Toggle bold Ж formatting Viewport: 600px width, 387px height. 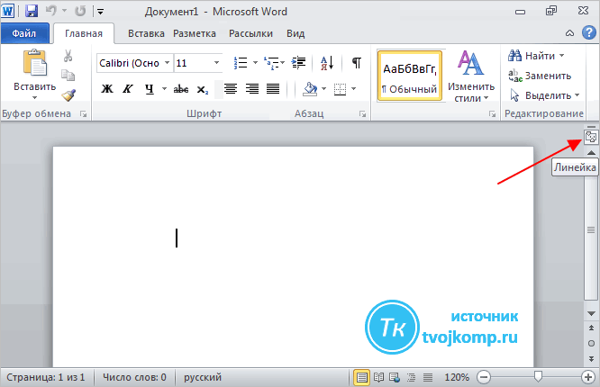(107, 89)
